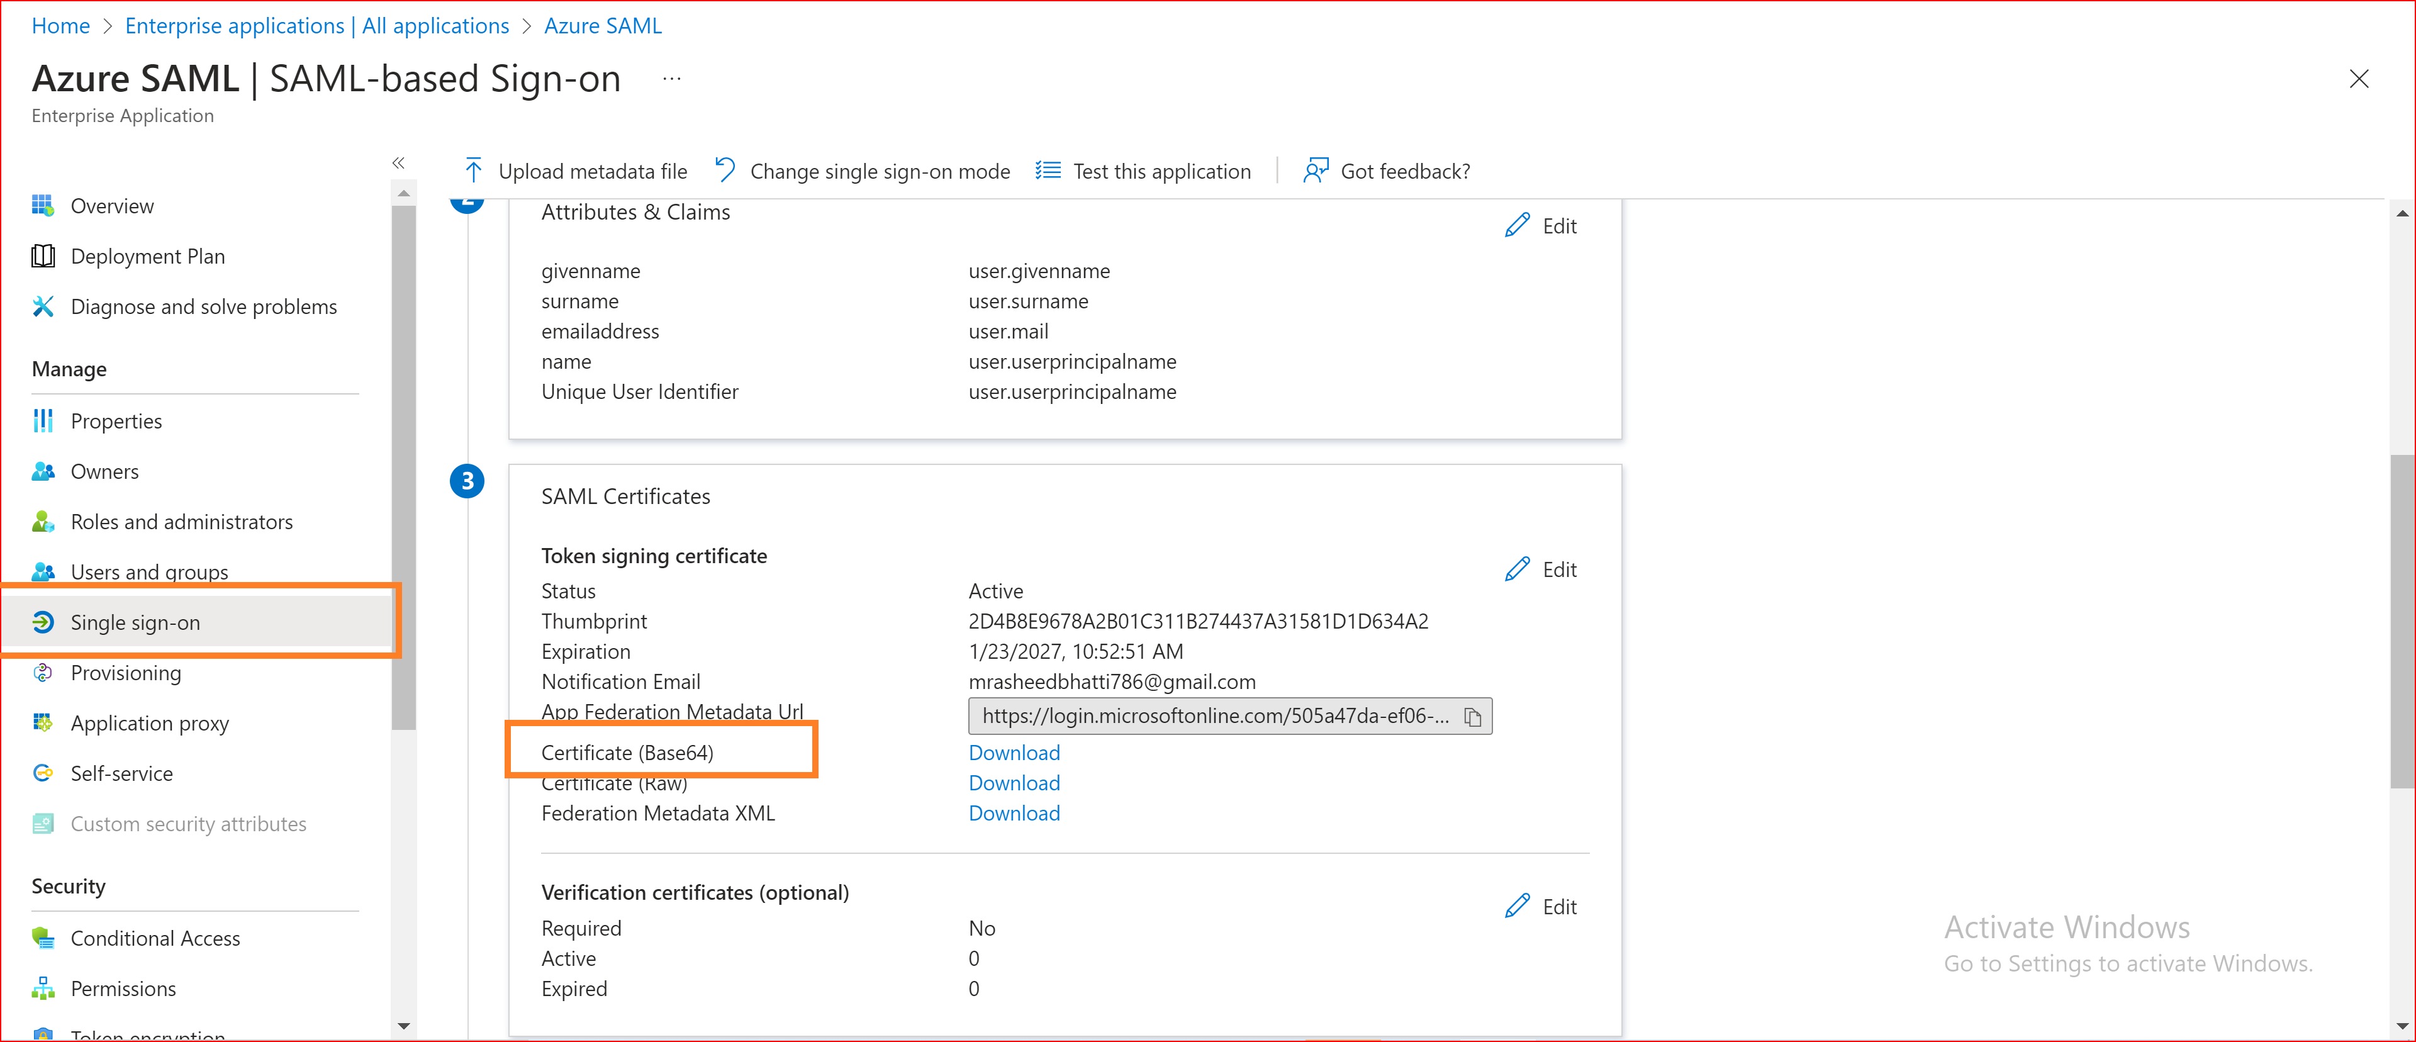Open Enterprise applications | All applications breadcrumb
2416x1042 pixels.
coord(317,25)
